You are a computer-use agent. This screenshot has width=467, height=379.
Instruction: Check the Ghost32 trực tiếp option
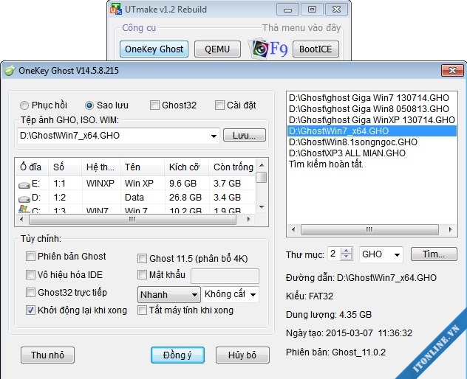tap(30, 293)
